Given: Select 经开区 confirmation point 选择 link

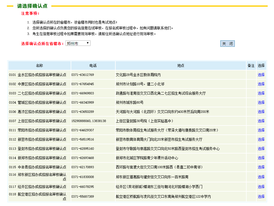Looking at the screenshot, I should (261, 187).
